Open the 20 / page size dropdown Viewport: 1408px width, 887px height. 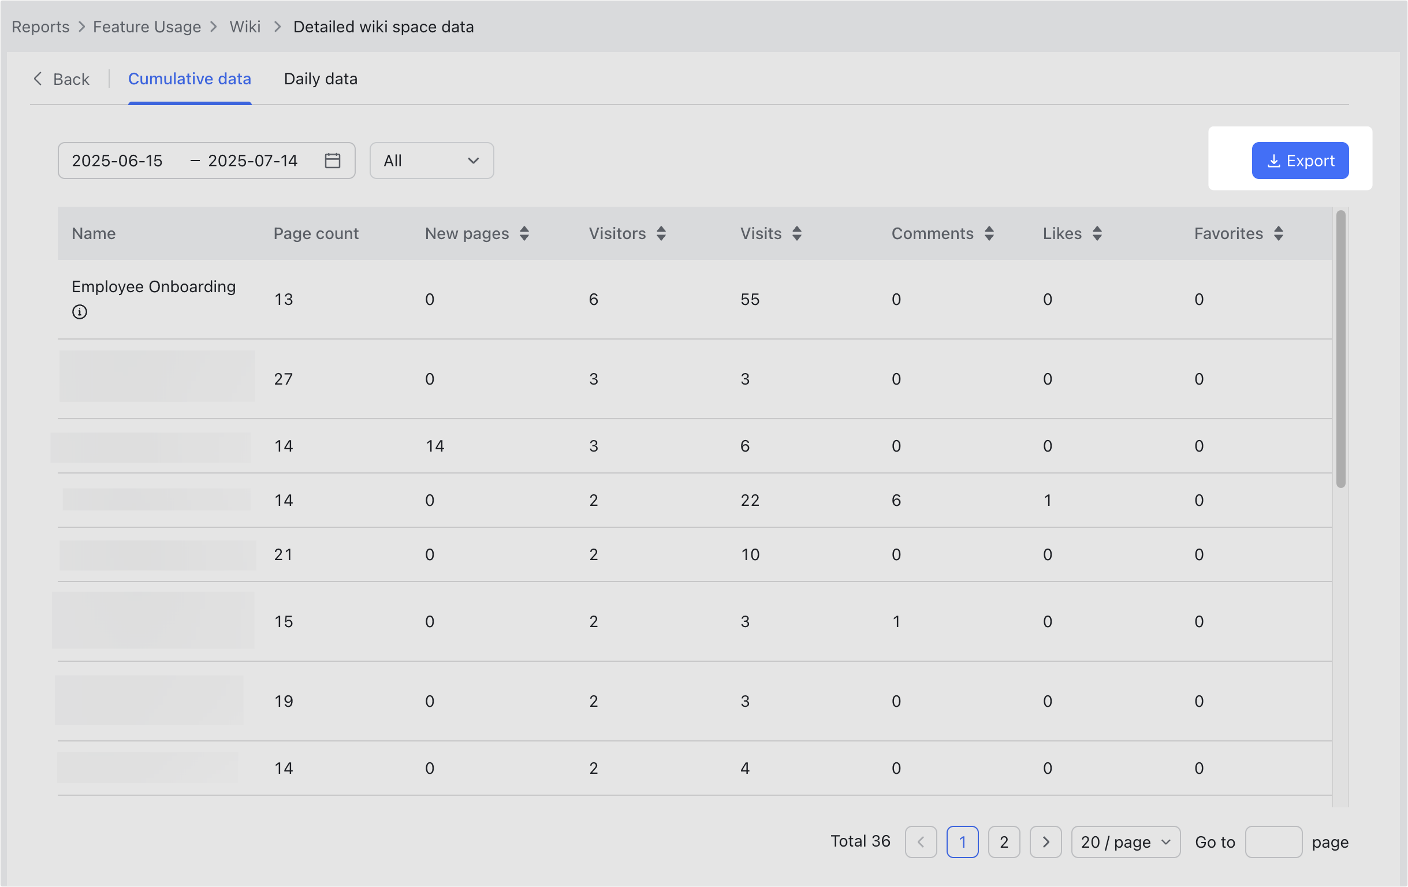click(1125, 841)
